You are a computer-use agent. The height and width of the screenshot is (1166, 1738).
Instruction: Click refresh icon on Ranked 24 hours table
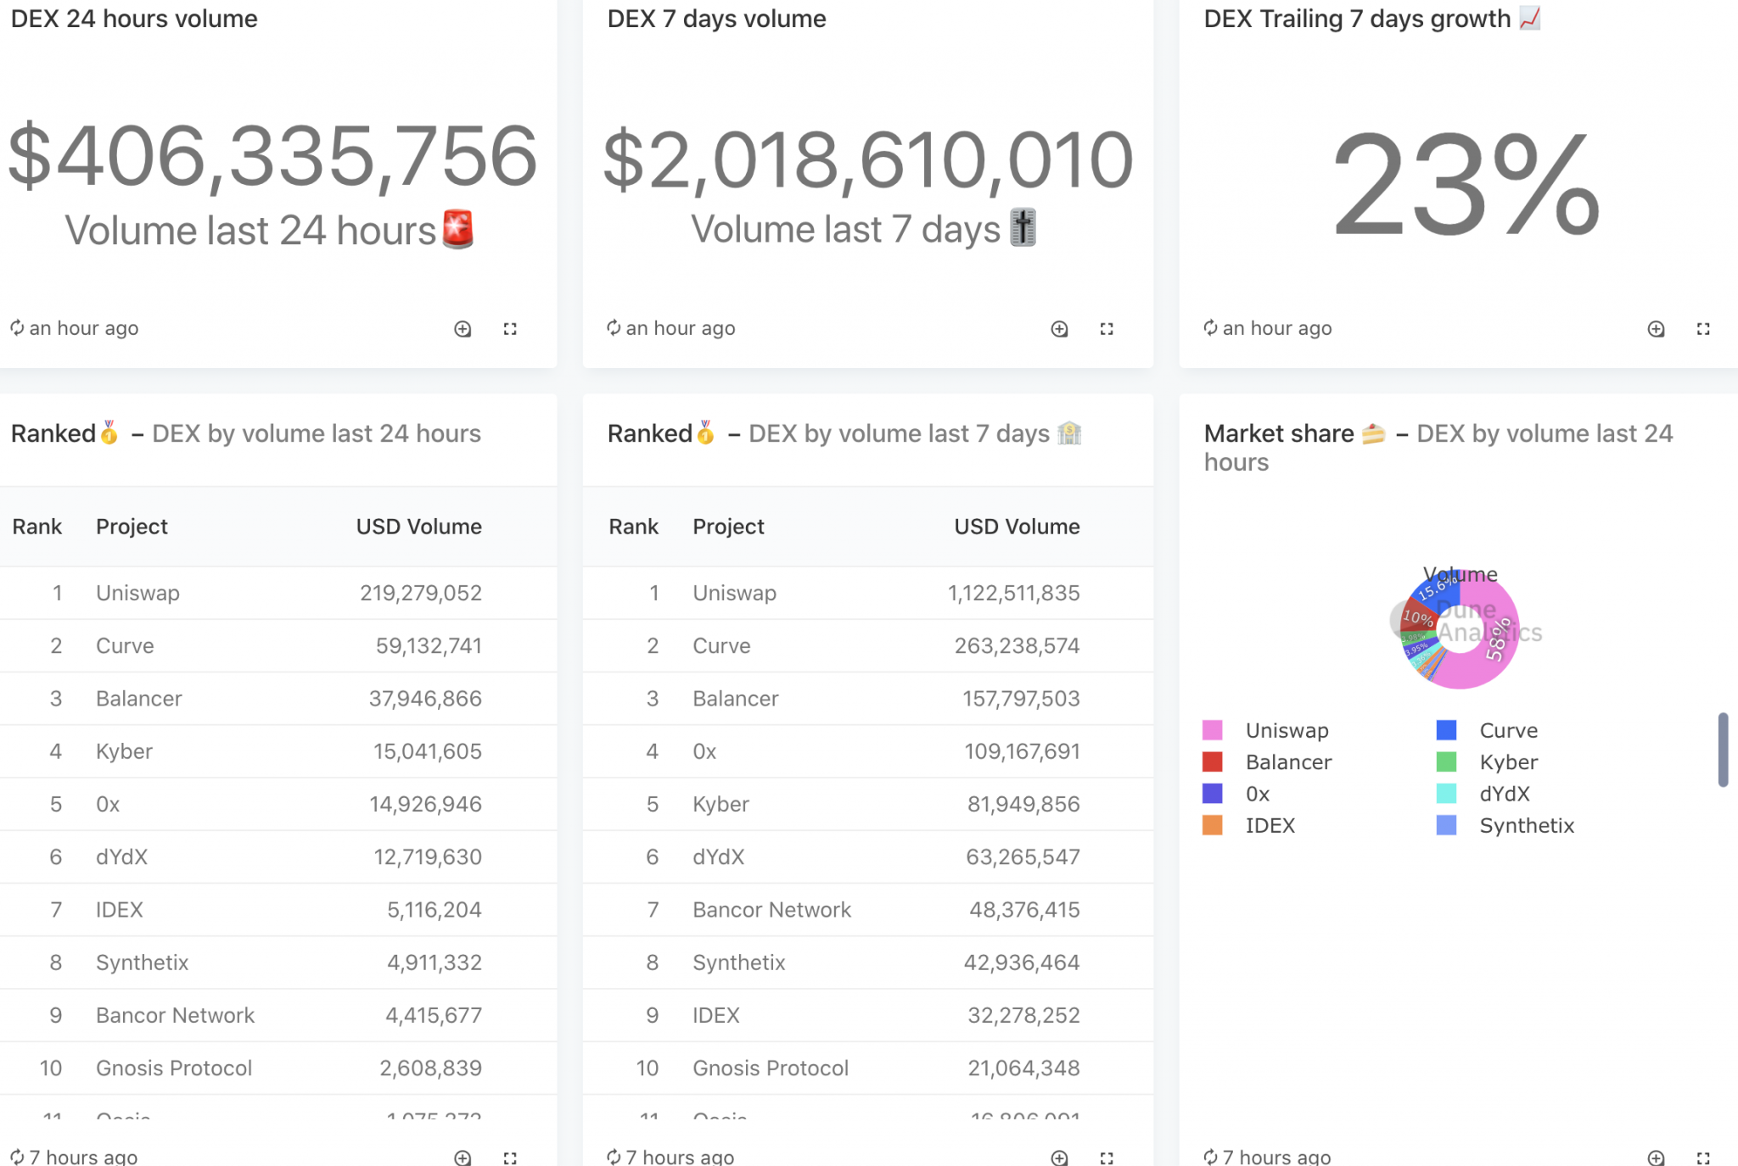click(17, 1157)
